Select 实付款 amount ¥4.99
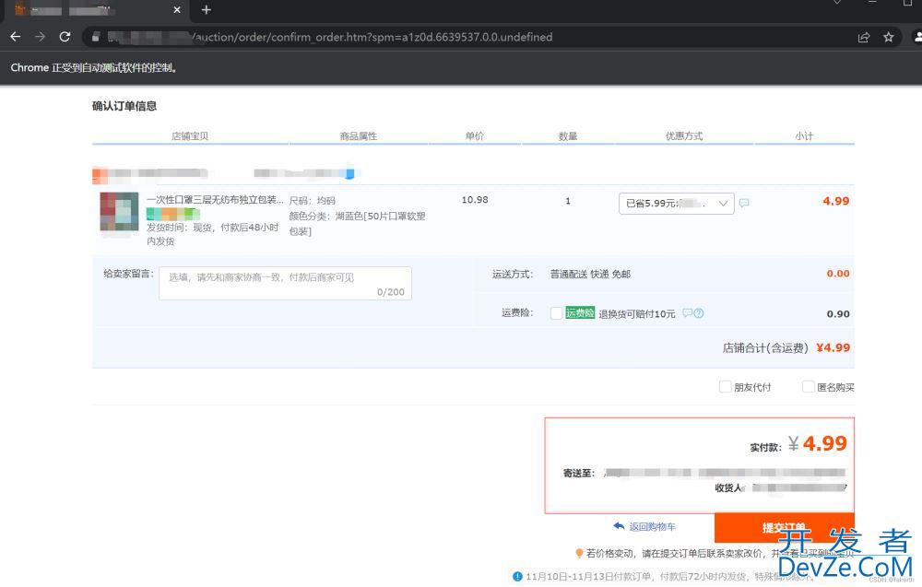Screen dimensions: 922x587 (817, 443)
